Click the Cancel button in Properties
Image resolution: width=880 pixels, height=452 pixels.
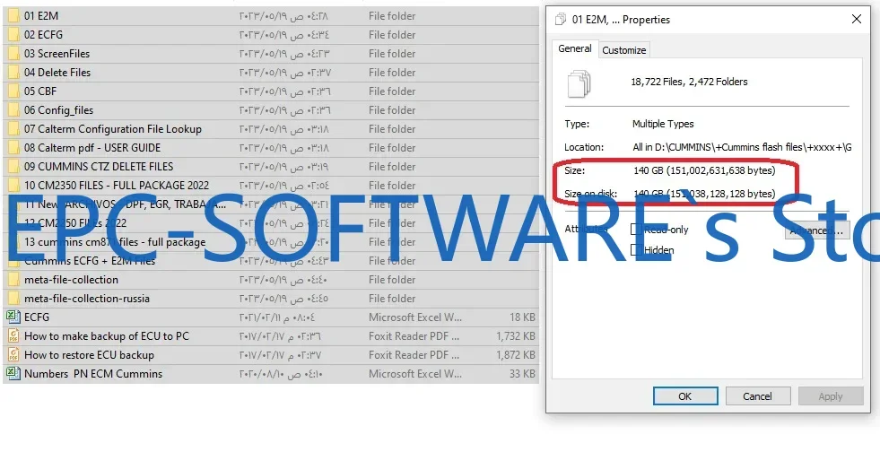tap(758, 395)
